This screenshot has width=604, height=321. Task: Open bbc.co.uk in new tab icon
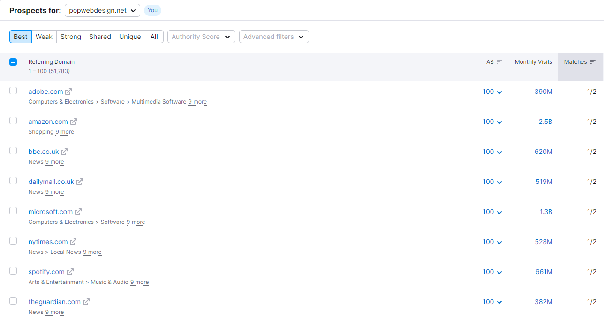coord(64,152)
